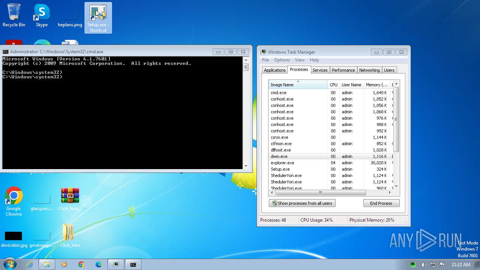Open Windows Media Player from the taskbar
Image resolution: width=480 pixels, height=270 pixels.
pos(64,264)
